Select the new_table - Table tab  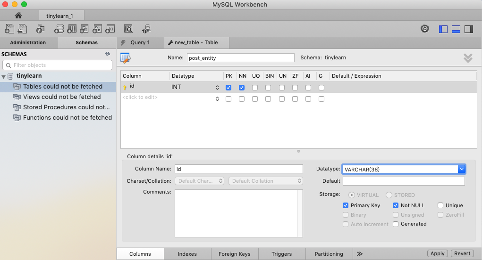tap(196, 42)
